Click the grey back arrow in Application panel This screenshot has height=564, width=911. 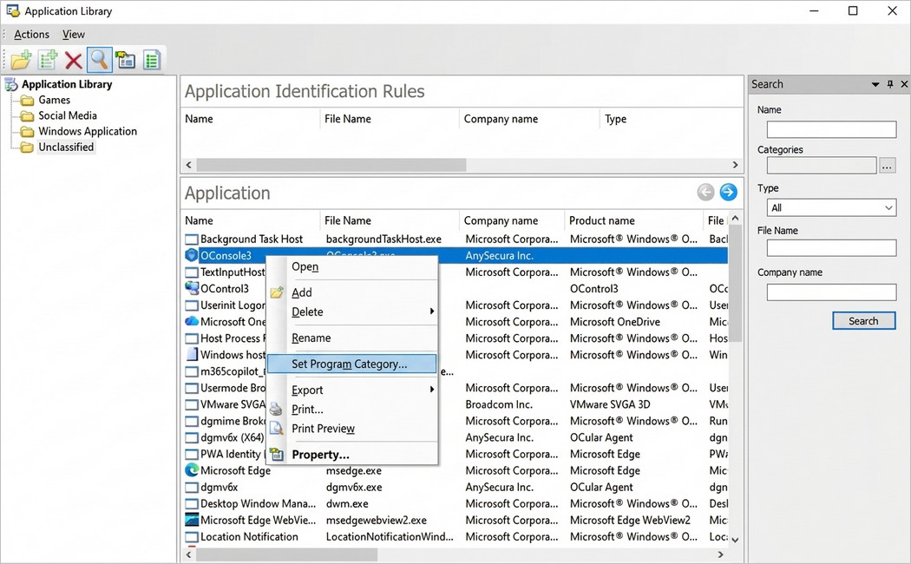[705, 192]
